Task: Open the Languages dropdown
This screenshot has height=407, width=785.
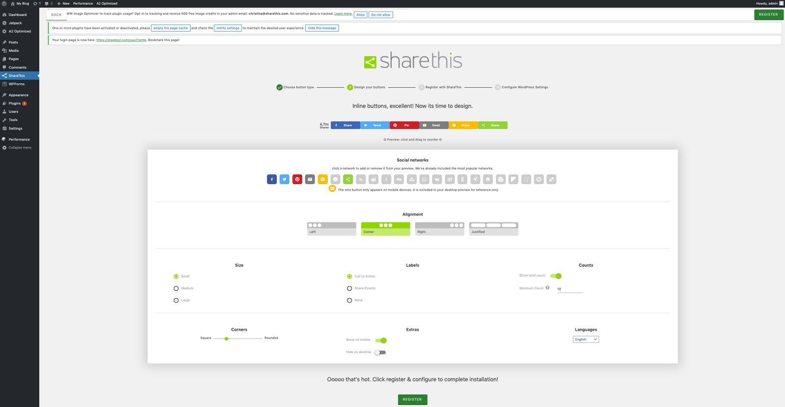Action: coord(586,339)
